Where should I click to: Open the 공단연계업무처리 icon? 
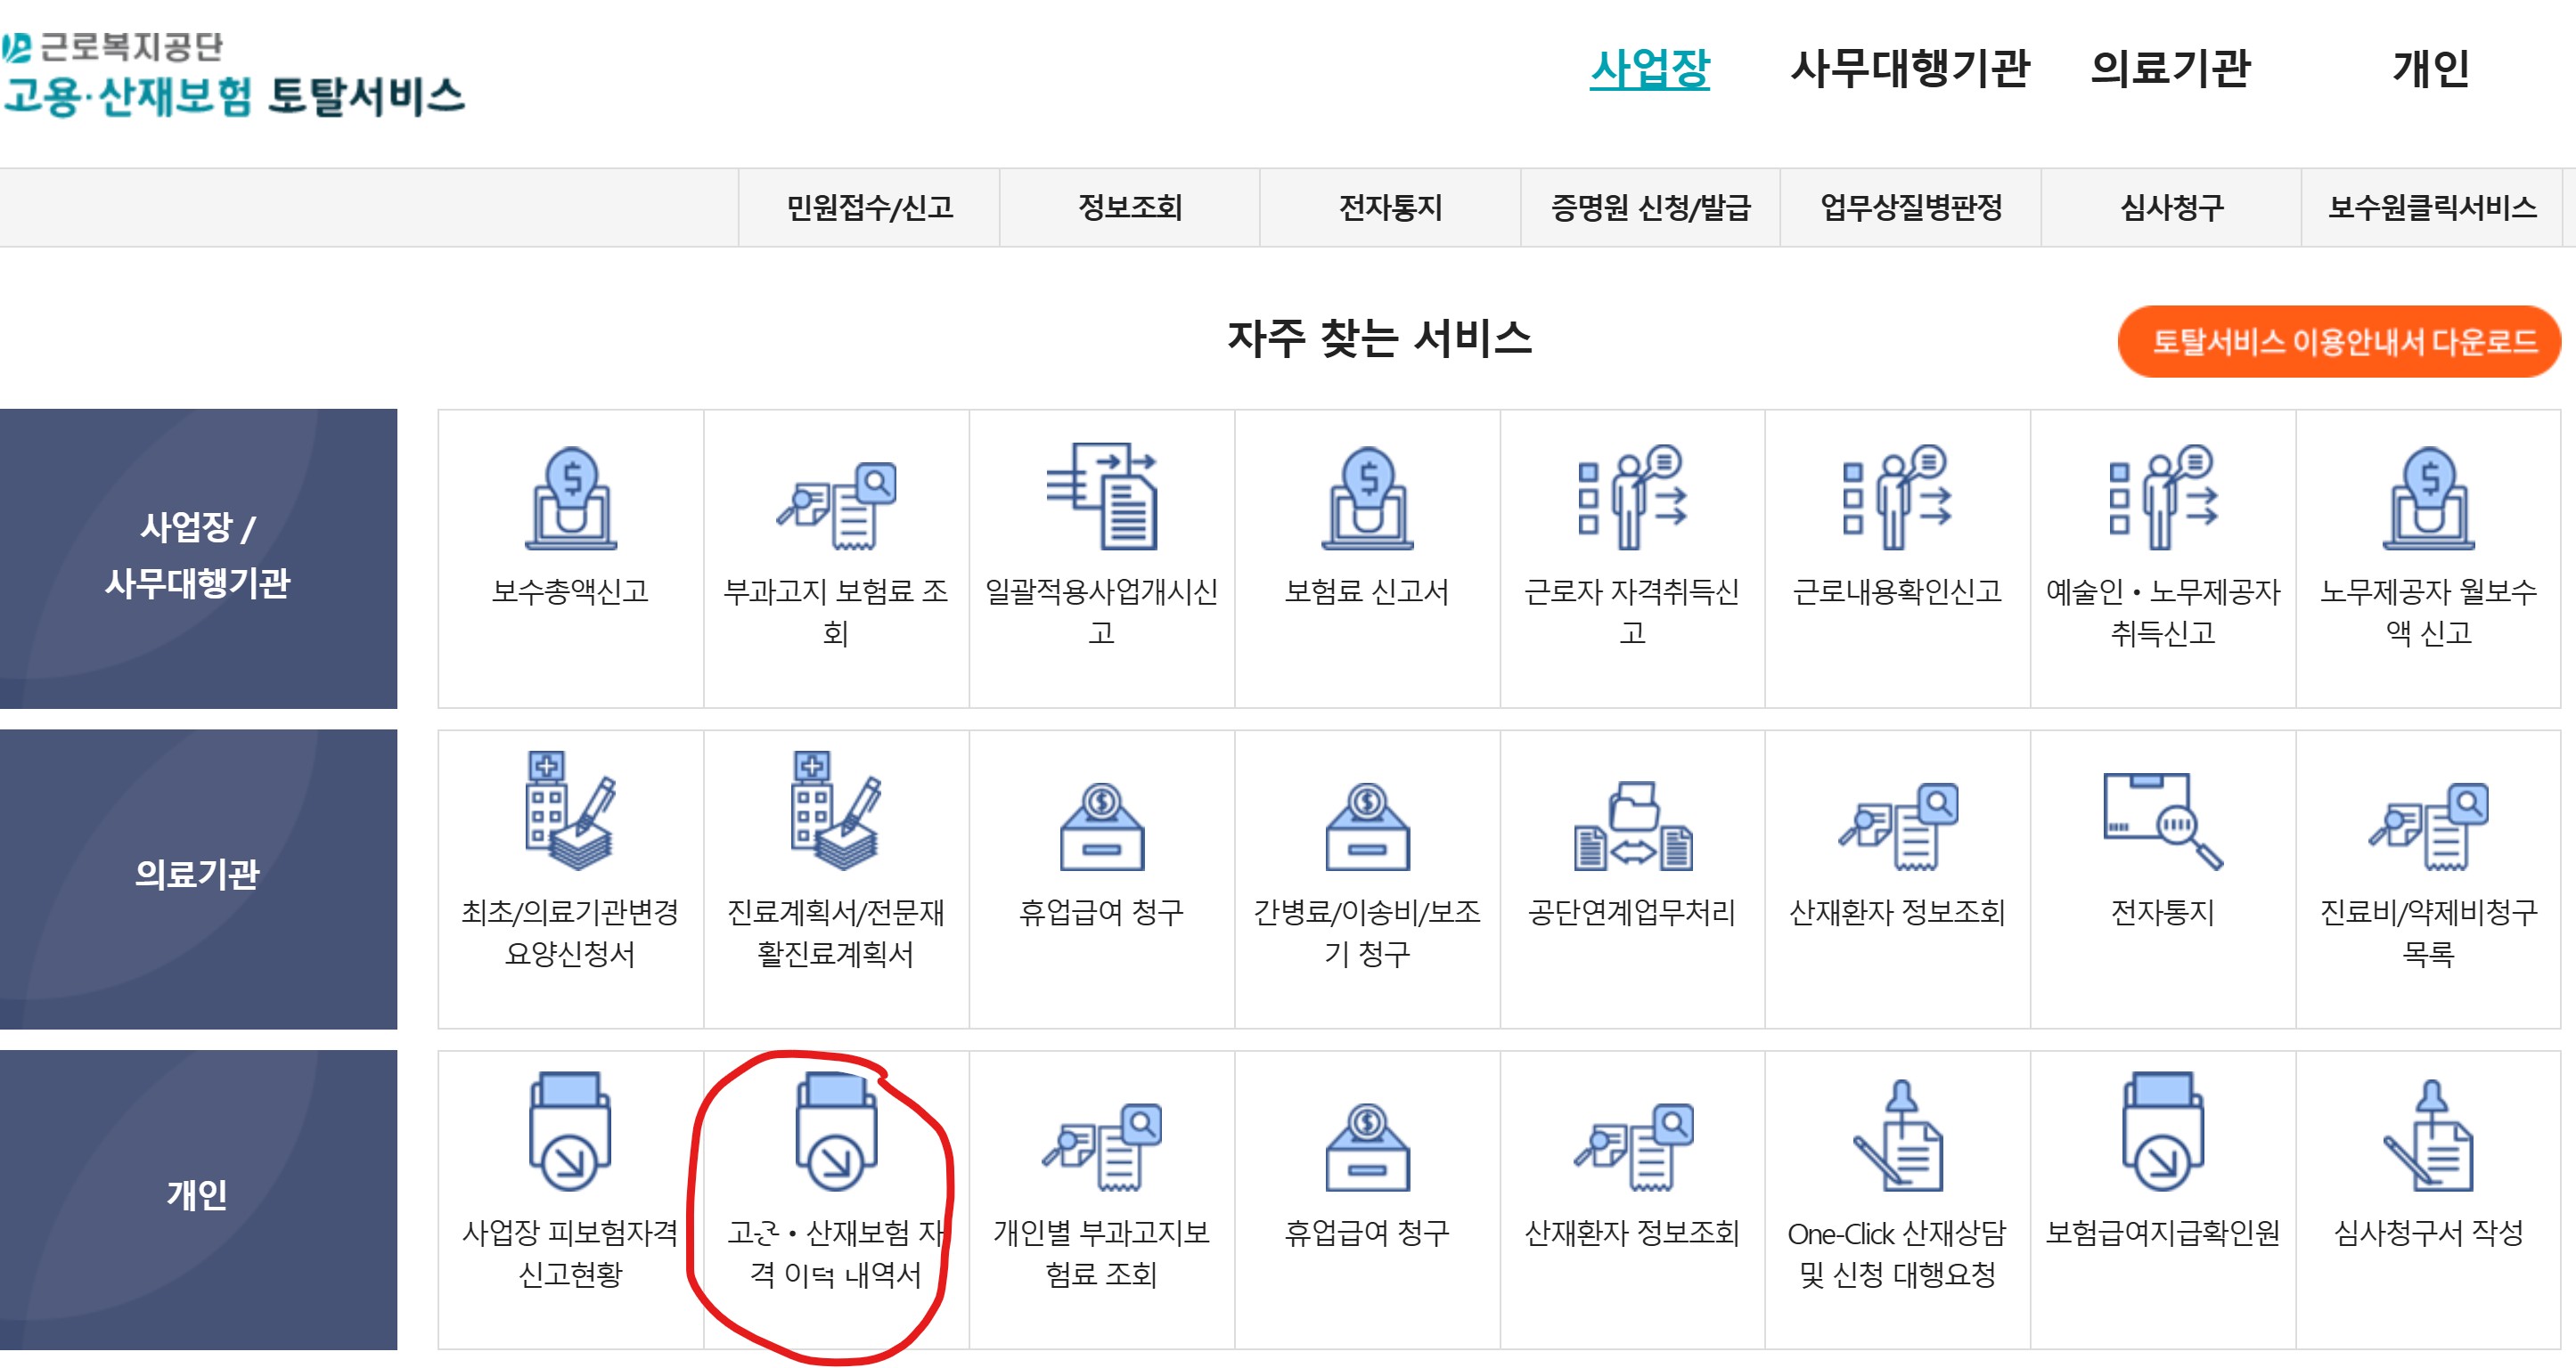click(1632, 826)
